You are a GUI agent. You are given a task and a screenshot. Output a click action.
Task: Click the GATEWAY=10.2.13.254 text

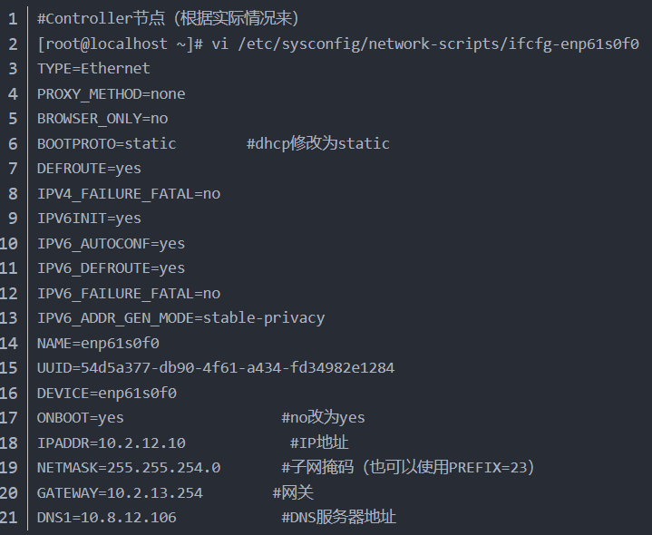pos(120,492)
